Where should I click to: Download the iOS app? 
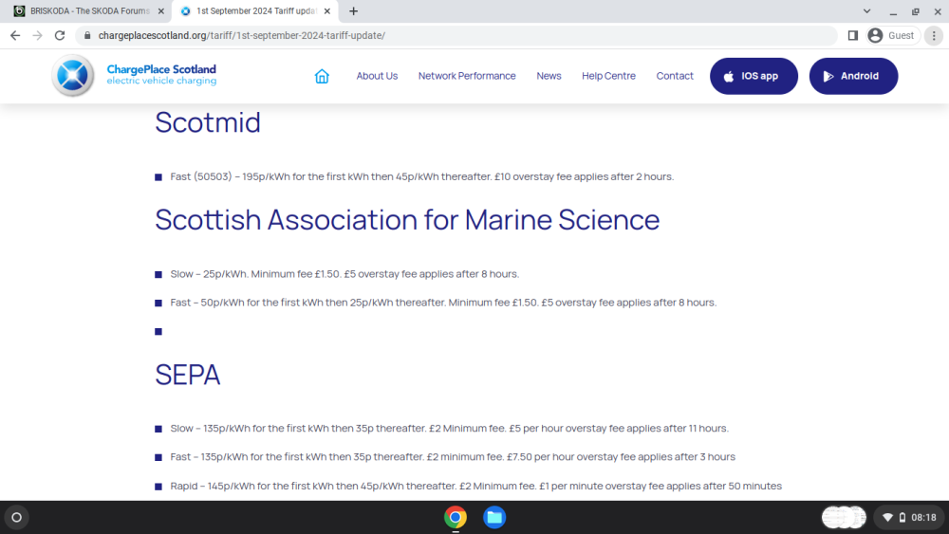point(754,76)
